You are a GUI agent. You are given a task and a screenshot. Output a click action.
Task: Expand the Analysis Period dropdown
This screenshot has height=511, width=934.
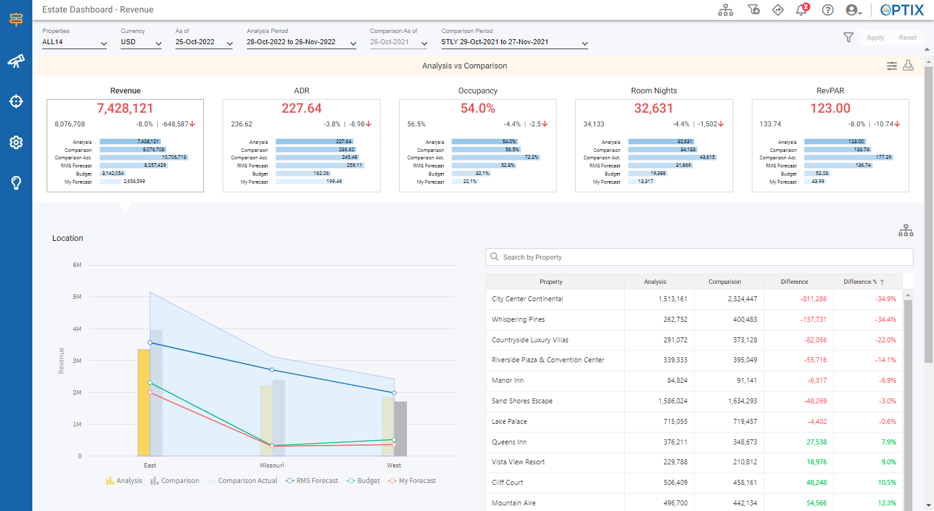click(x=301, y=42)
